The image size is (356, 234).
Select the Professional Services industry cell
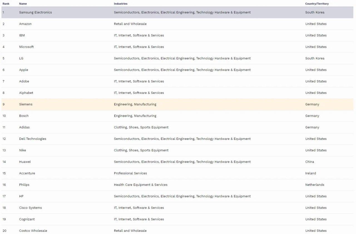coord(130,173)
